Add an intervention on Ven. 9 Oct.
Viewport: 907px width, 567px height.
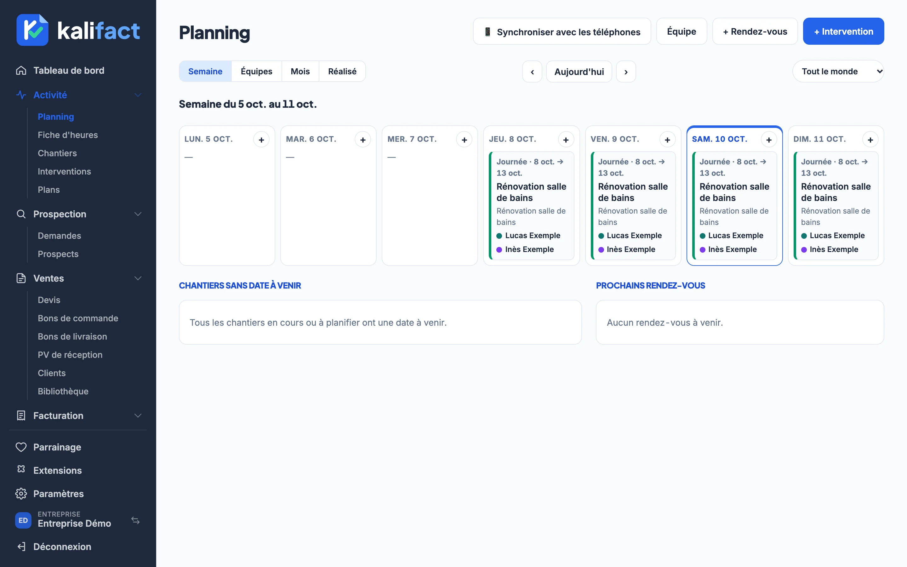pyautogui.click(x=668, y=140)
